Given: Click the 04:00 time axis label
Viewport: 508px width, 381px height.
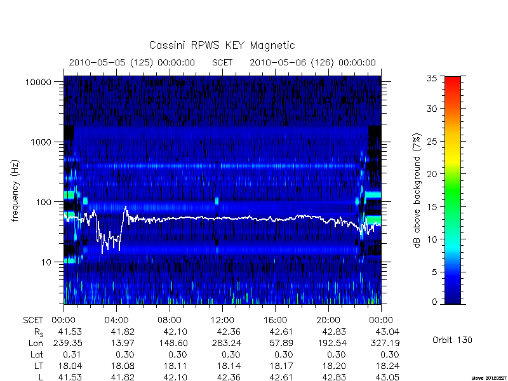Looking at the screenshot, I should click(117, 321).
